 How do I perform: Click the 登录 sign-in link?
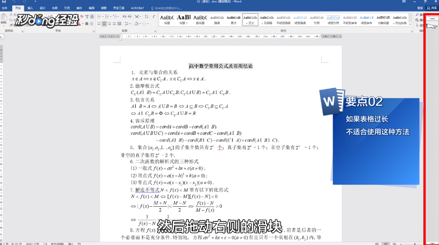pyautogui.click(x=420, y=8)
